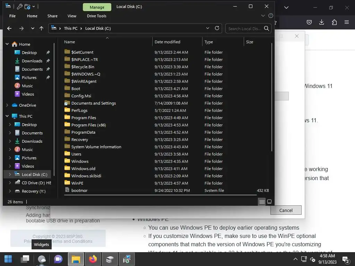Open the address bar history dropdown
355x266 pixels.
click(208, 28)
